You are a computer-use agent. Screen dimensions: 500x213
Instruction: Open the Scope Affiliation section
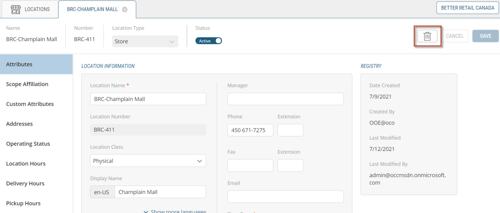(27, 84)
